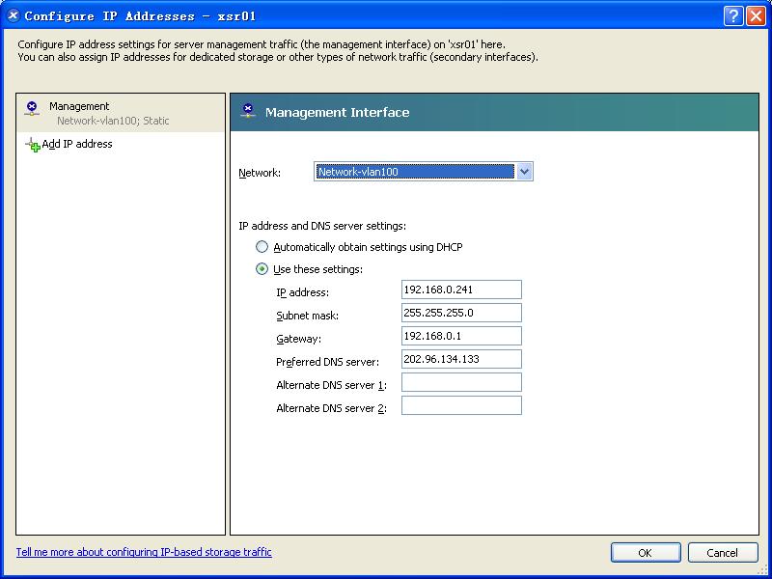Click the Alternate DNS server 1 field
Image resolution: width=772 pixels, height=579 pixels.
tap(461, 382)
